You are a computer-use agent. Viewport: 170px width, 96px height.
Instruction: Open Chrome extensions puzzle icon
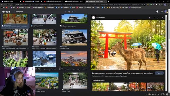point(157,5)
